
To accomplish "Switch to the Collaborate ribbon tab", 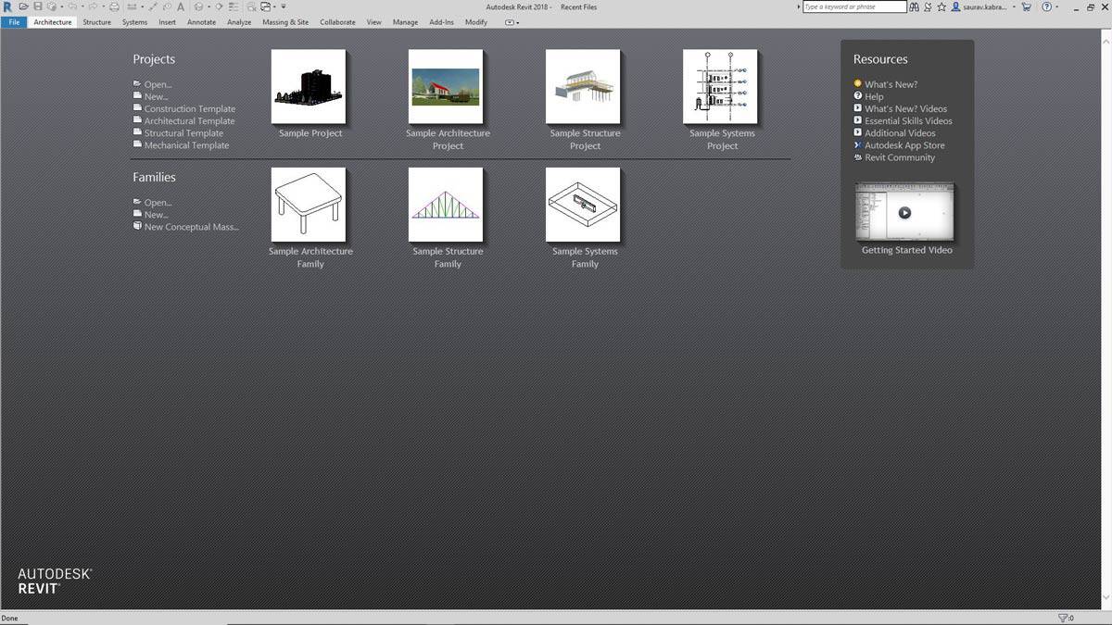I will [x=337, y=22].
